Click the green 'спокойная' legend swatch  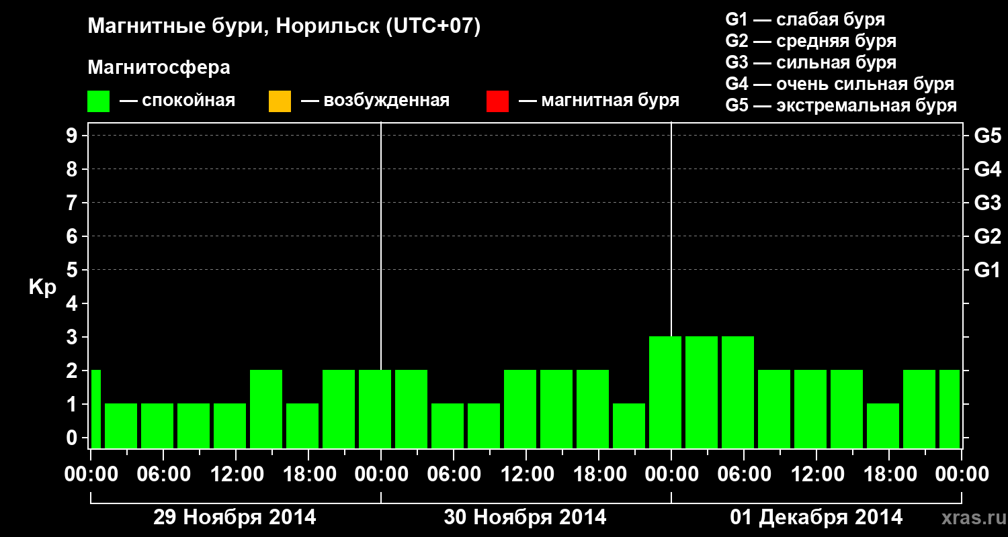pyautogui.click(x=98, y=101)
